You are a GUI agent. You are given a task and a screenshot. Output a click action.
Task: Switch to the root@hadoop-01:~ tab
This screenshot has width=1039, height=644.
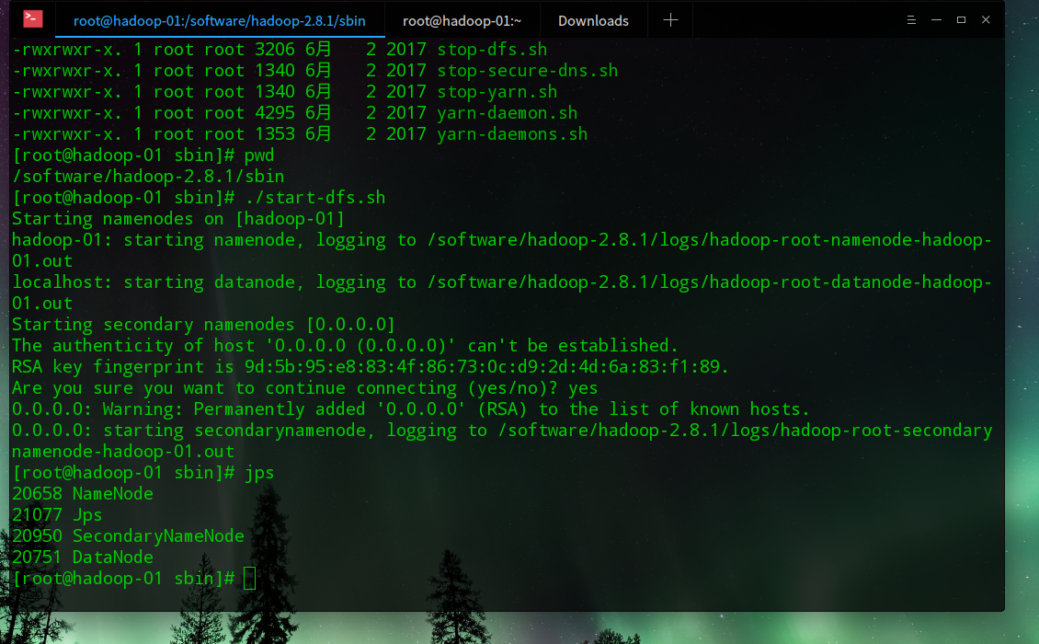pos(462,20)
